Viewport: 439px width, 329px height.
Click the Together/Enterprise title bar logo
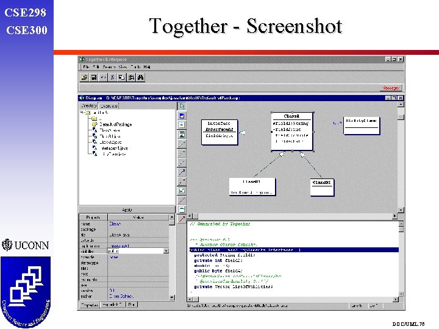[82, 59]
